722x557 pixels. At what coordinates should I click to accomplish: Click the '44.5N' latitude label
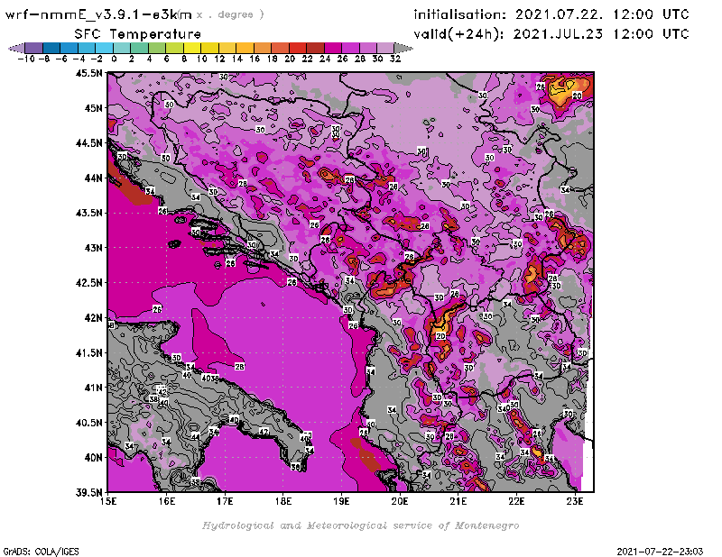tap(88, 143)
